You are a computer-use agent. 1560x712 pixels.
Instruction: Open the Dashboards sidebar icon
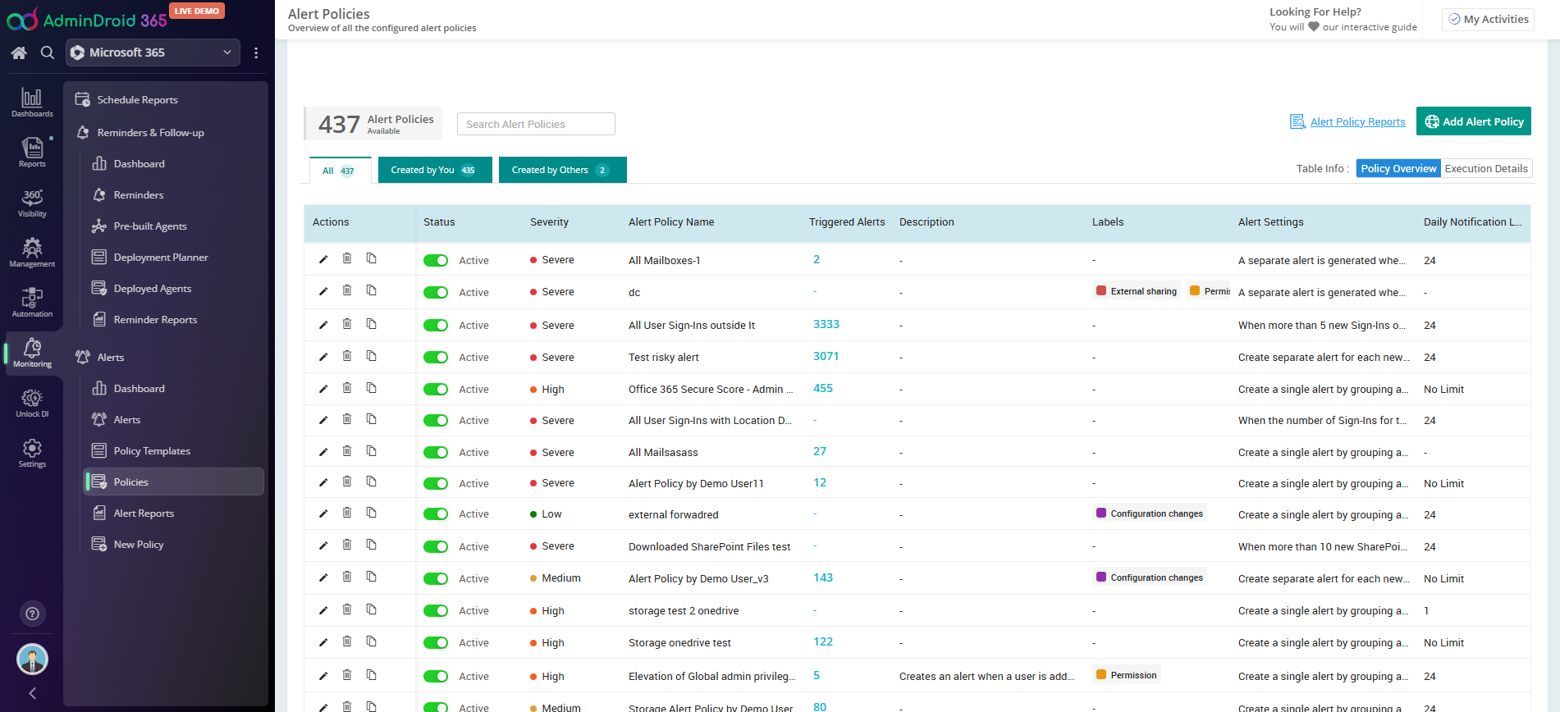tap(32, 103)
